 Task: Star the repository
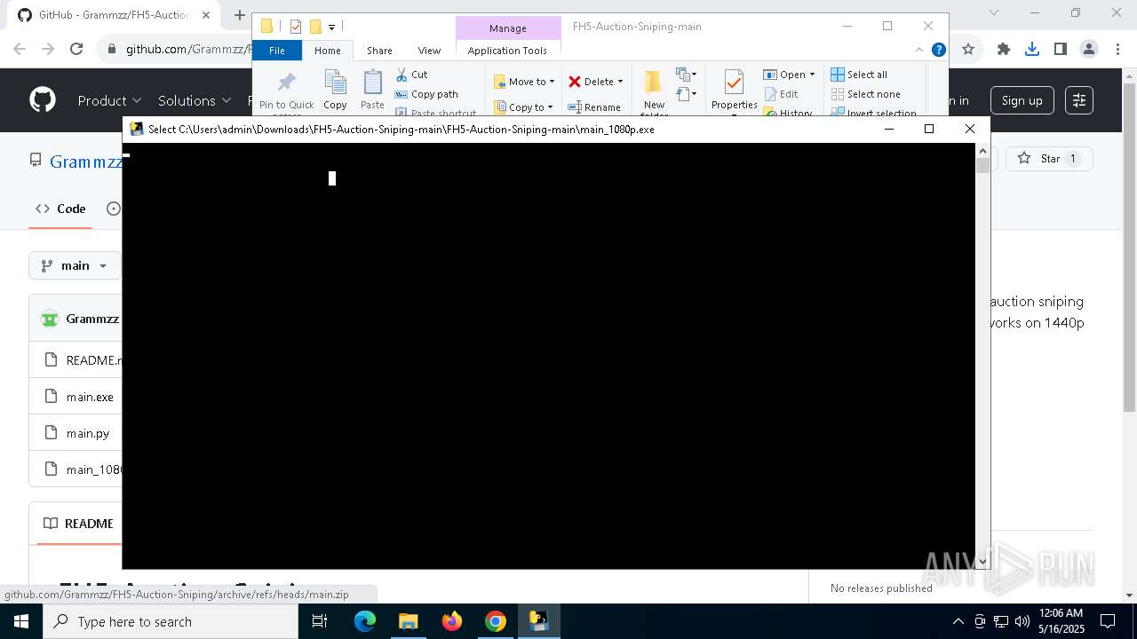pyautogui.click(x=1048, y=158)
